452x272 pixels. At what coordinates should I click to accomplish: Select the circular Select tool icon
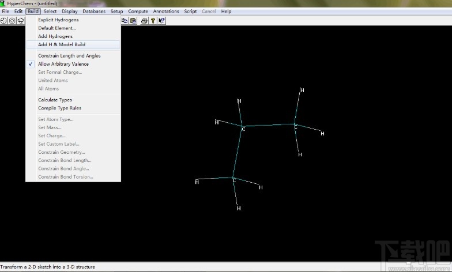pos(12,21)
